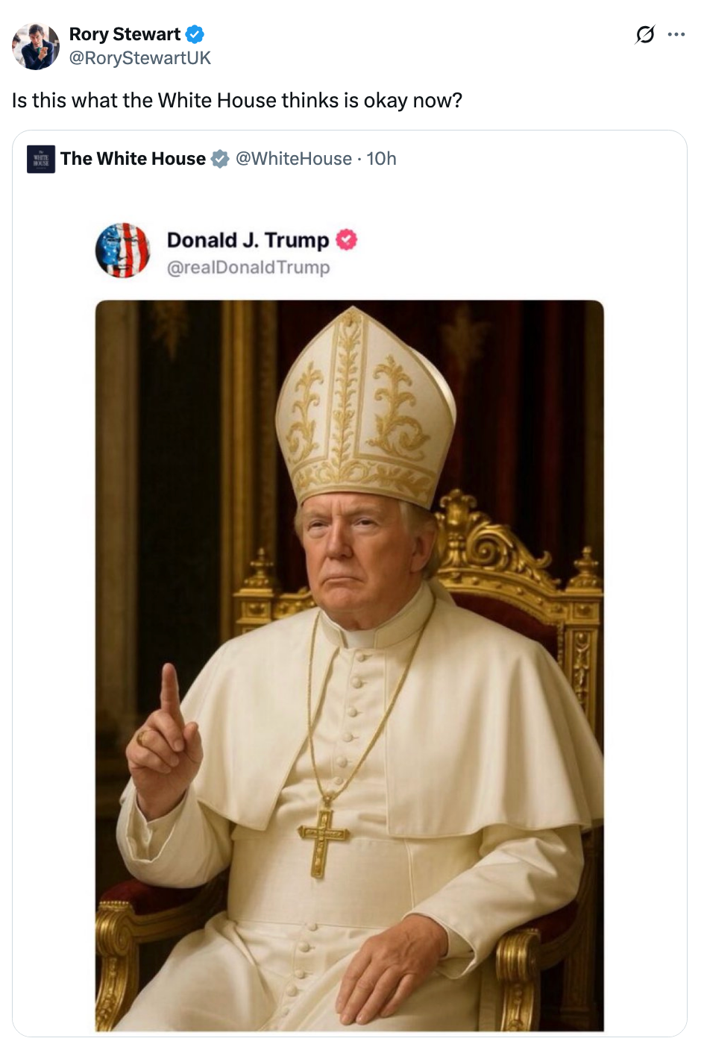The image size is (707, 1047).
Task: Open The White House profile avatar
Action: tap(41, 159)
